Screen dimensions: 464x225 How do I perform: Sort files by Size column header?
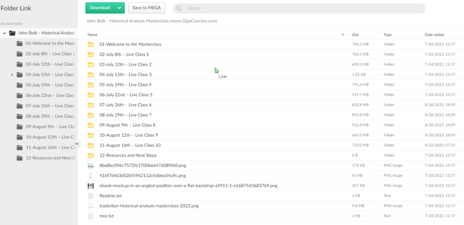click(x=356, y=35)
